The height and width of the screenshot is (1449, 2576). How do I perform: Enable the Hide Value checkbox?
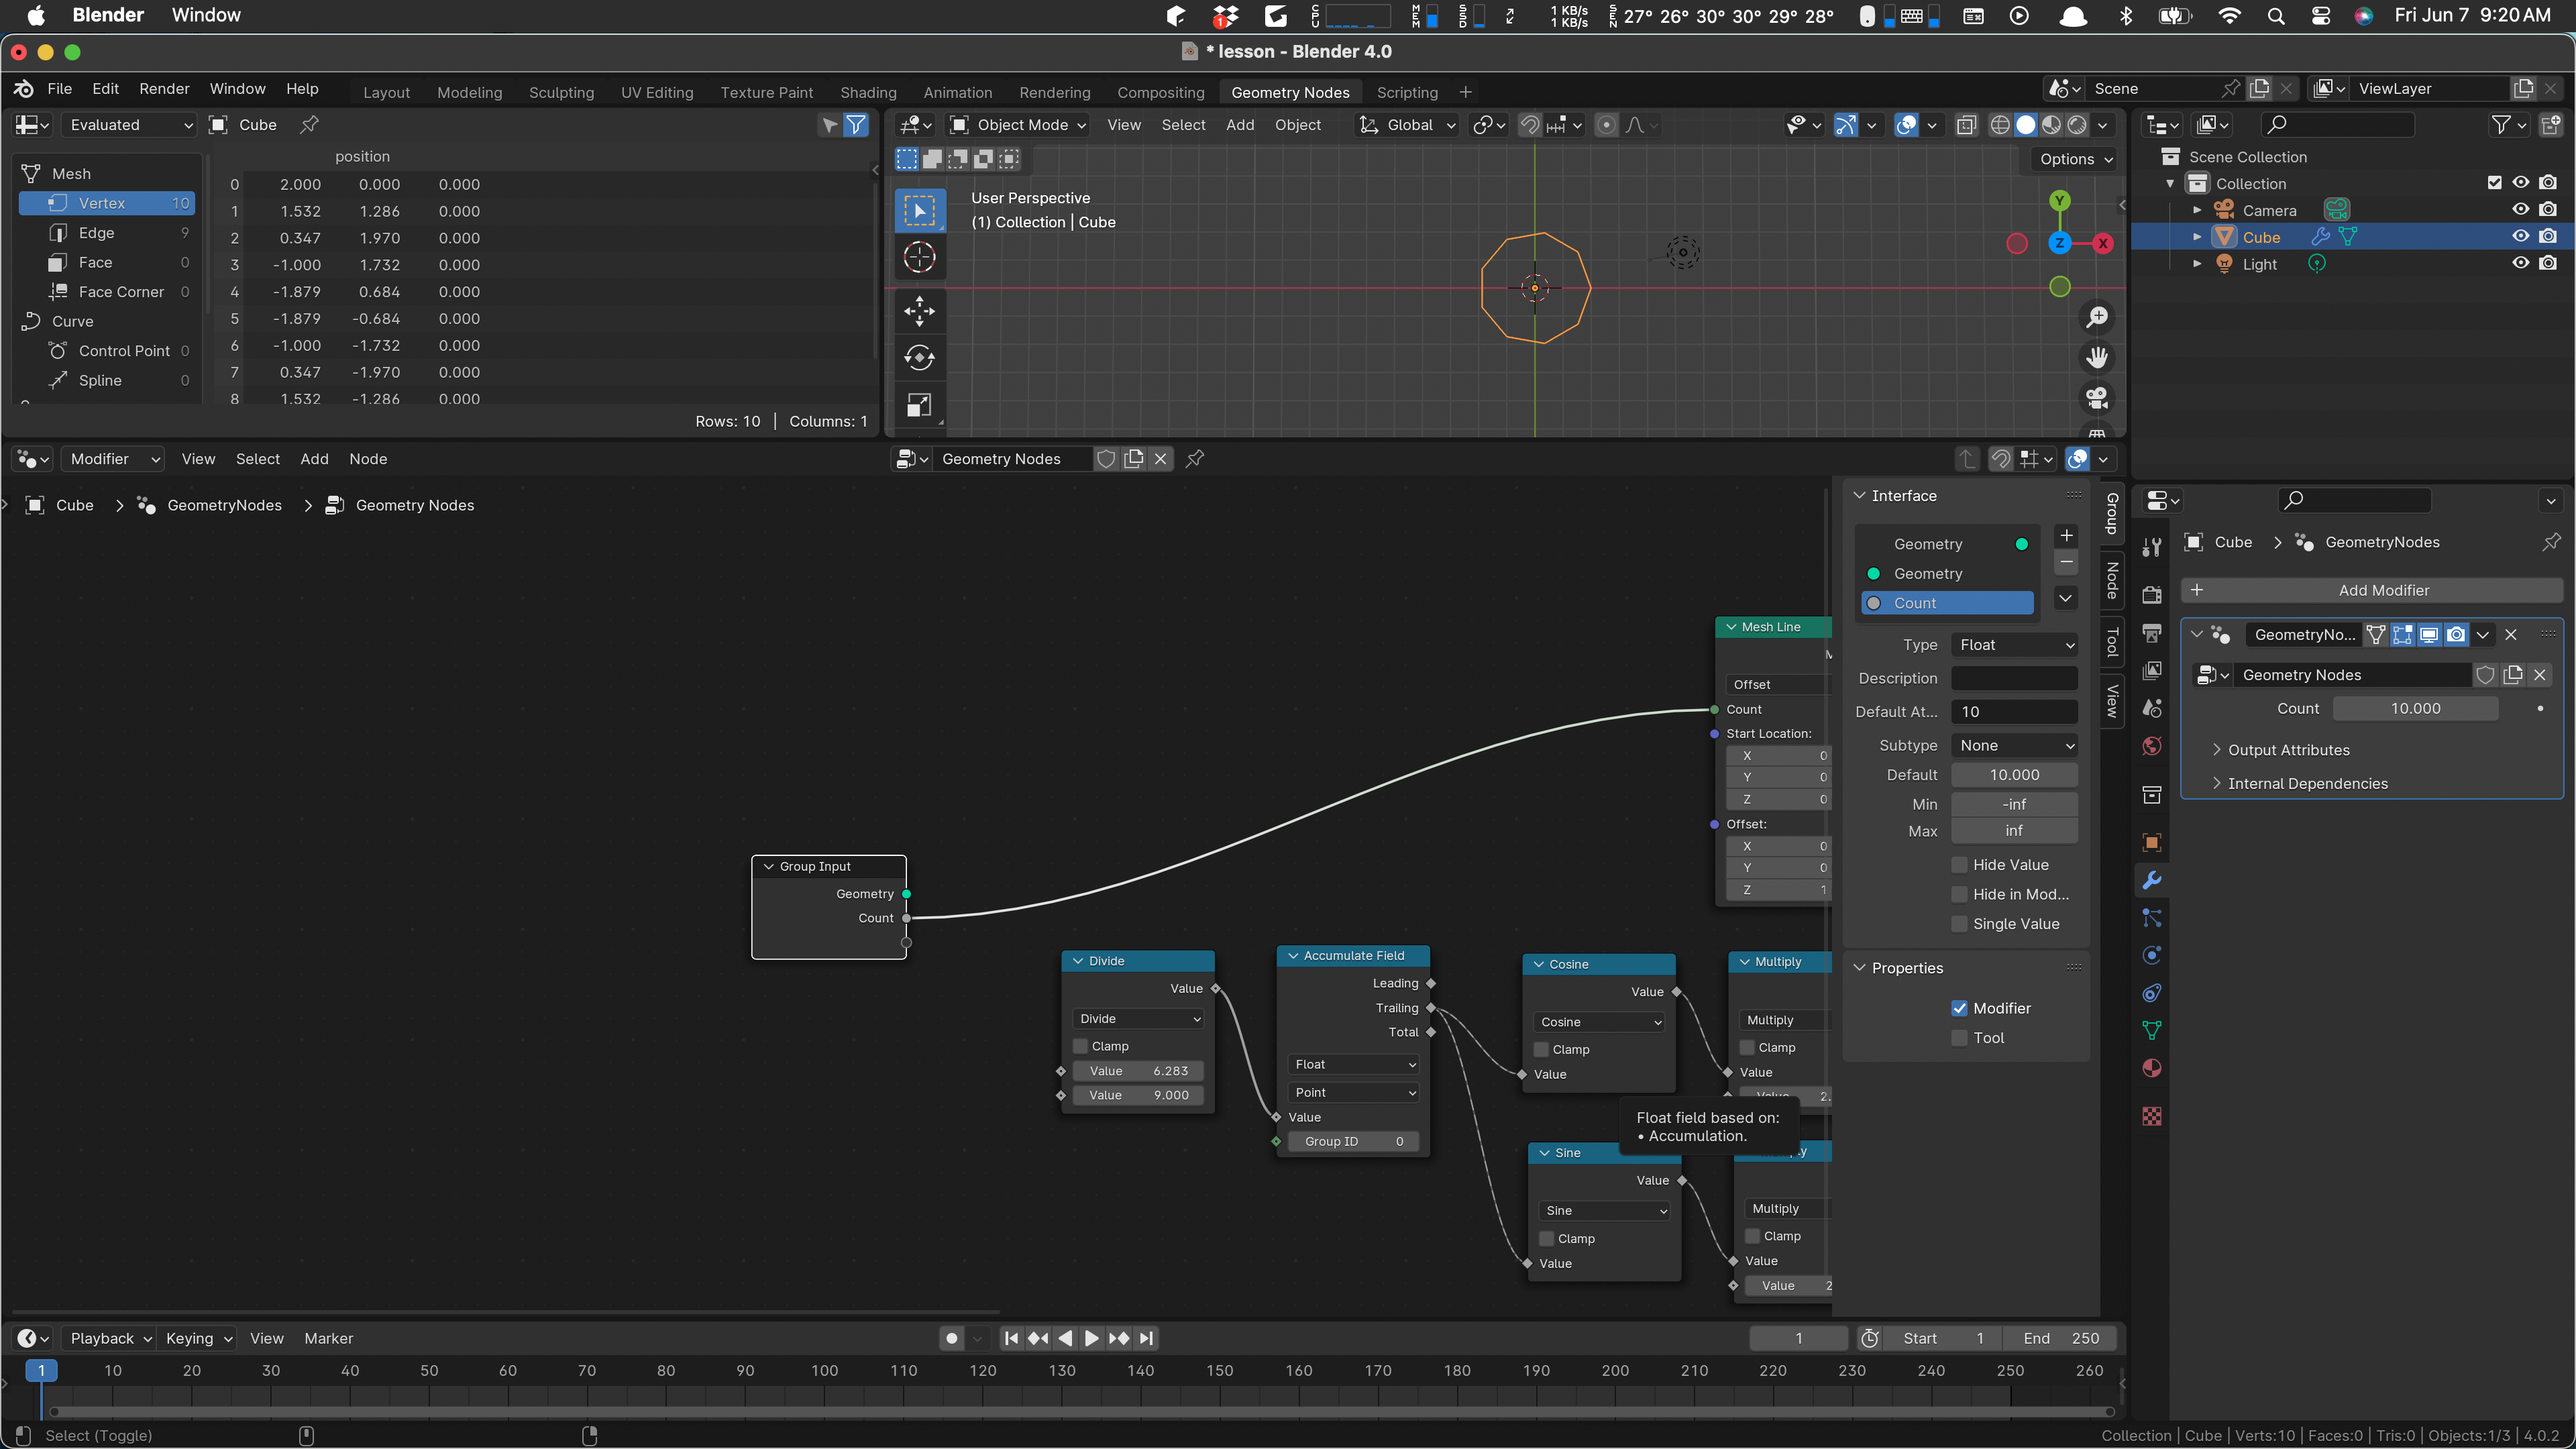pos(1960,865)
